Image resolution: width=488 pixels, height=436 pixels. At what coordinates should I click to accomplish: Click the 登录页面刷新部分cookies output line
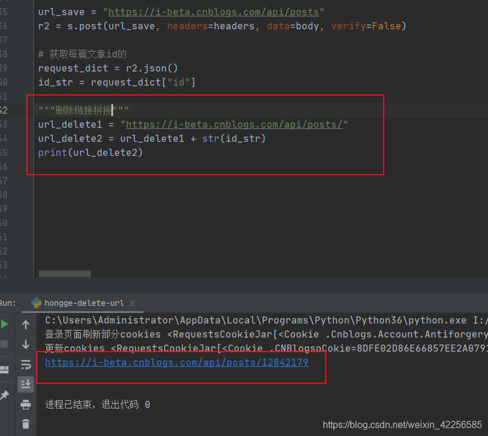tap(267, 335)
